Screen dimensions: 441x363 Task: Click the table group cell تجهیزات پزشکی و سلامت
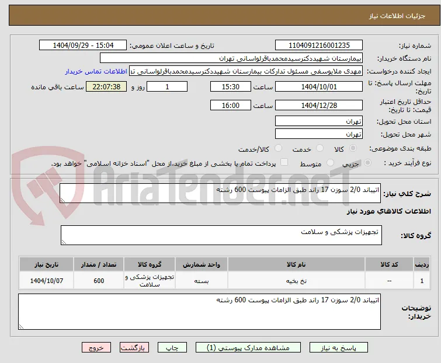pyautogui.click(x=150, y=280)
